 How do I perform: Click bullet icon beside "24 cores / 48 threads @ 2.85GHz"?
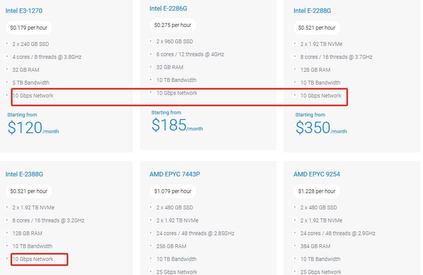coord(151,233)
